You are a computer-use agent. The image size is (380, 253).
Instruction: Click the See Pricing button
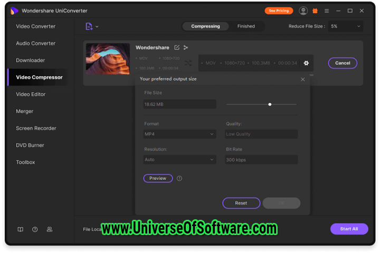[x=279, y=11]
